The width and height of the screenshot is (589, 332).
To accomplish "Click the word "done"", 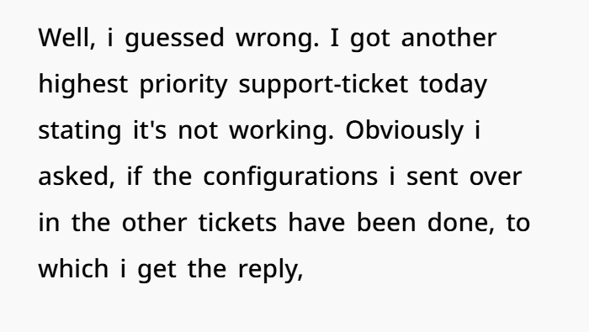I will pos(460,223).
